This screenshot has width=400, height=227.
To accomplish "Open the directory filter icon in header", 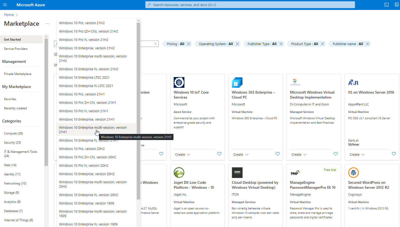I will (397, 5).
